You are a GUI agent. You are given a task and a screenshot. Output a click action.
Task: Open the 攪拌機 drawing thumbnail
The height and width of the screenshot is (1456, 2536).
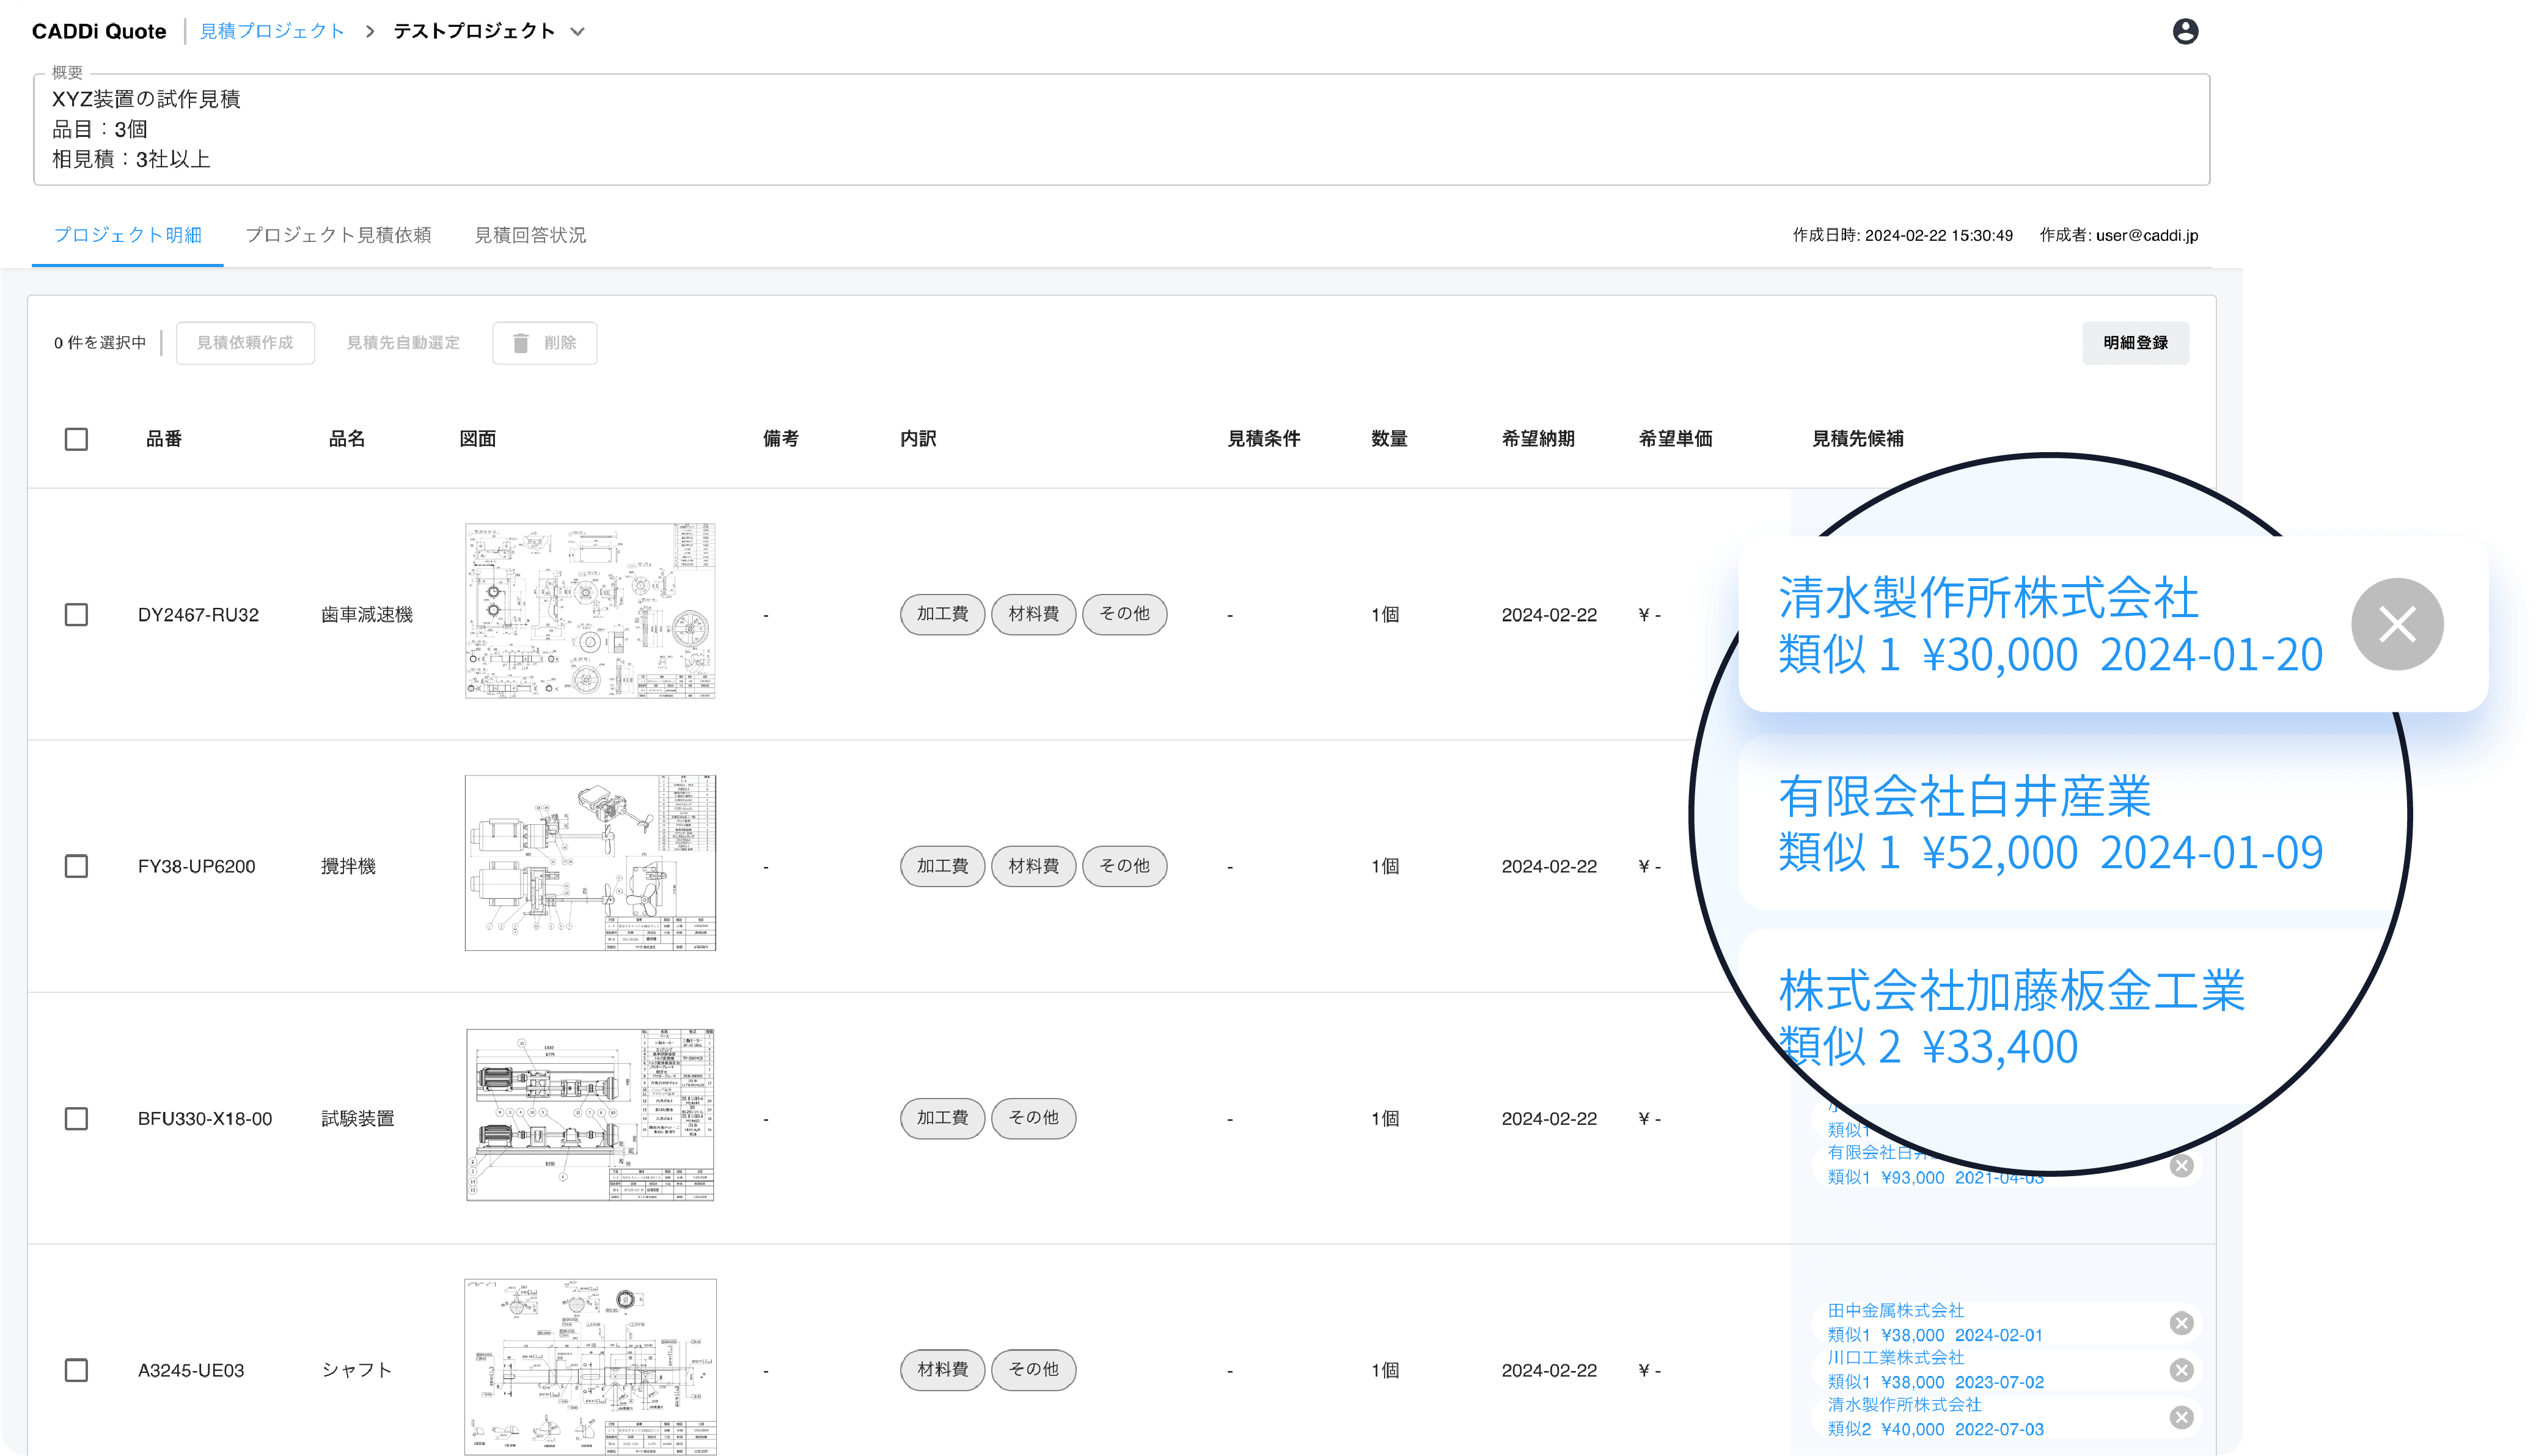590,862
